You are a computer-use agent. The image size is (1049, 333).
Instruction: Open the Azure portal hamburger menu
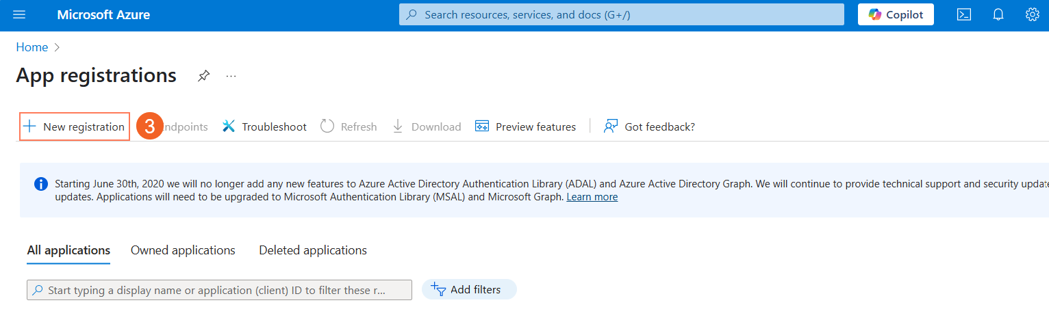(19, 14)
